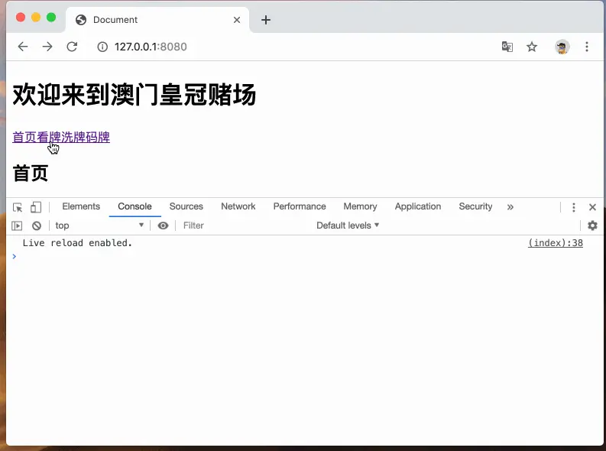This screenshot has width=606, height=451.
Task: Open the user profile avatar
Action: pos(562,47)
